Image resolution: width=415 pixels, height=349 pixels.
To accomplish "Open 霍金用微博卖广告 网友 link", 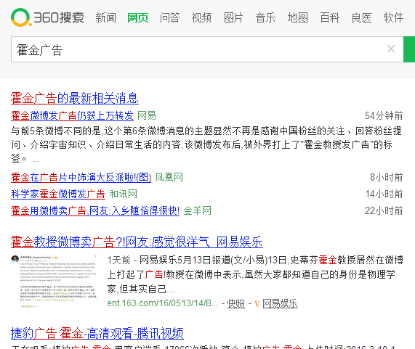I will (x=95, y=211).
